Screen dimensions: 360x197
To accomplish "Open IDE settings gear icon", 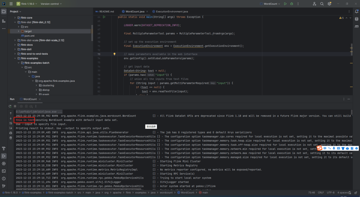I will (x=329, y=4).
